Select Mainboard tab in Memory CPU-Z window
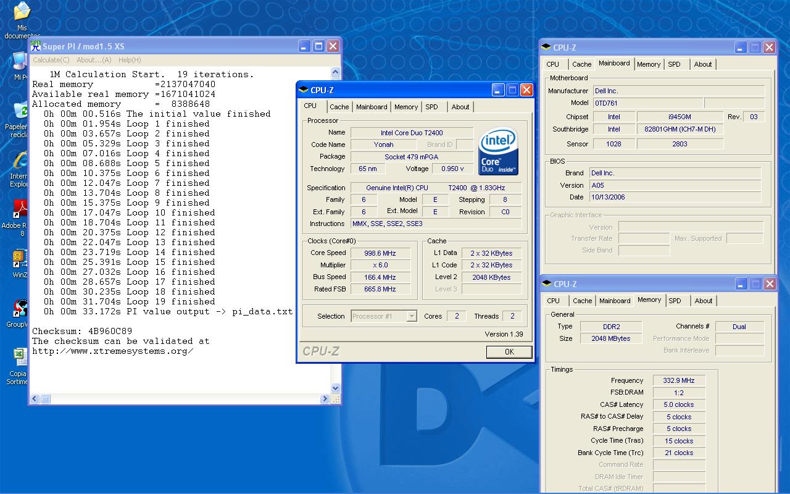This screenshot has height=494, width=790. (615, 301)
